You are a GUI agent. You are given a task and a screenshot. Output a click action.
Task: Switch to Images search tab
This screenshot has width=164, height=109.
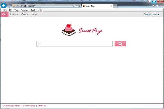click(14, 14)
